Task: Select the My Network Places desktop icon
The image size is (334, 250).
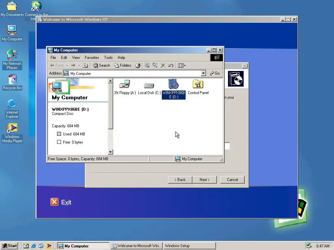Action: click(x=12, y=60)
